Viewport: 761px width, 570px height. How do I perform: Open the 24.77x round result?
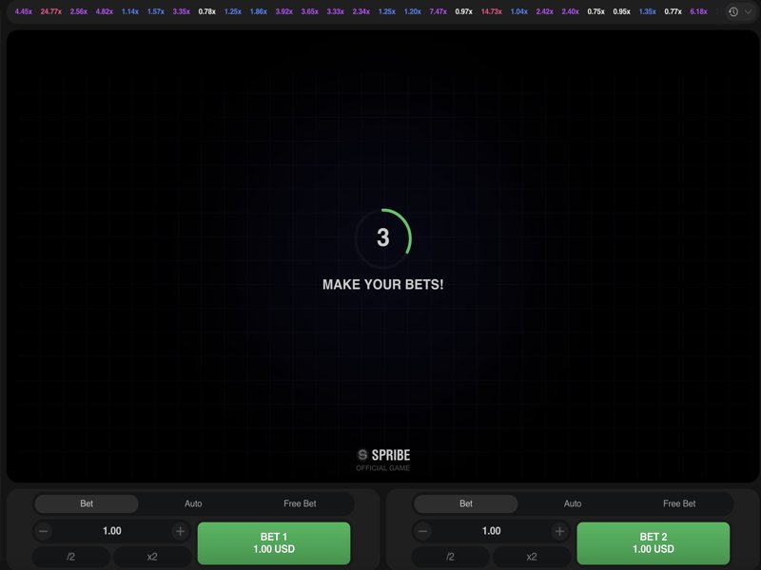(51, 11)
